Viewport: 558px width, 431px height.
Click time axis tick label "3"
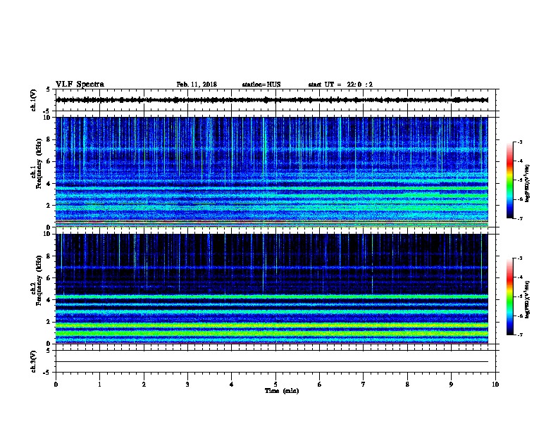(187, 385)
